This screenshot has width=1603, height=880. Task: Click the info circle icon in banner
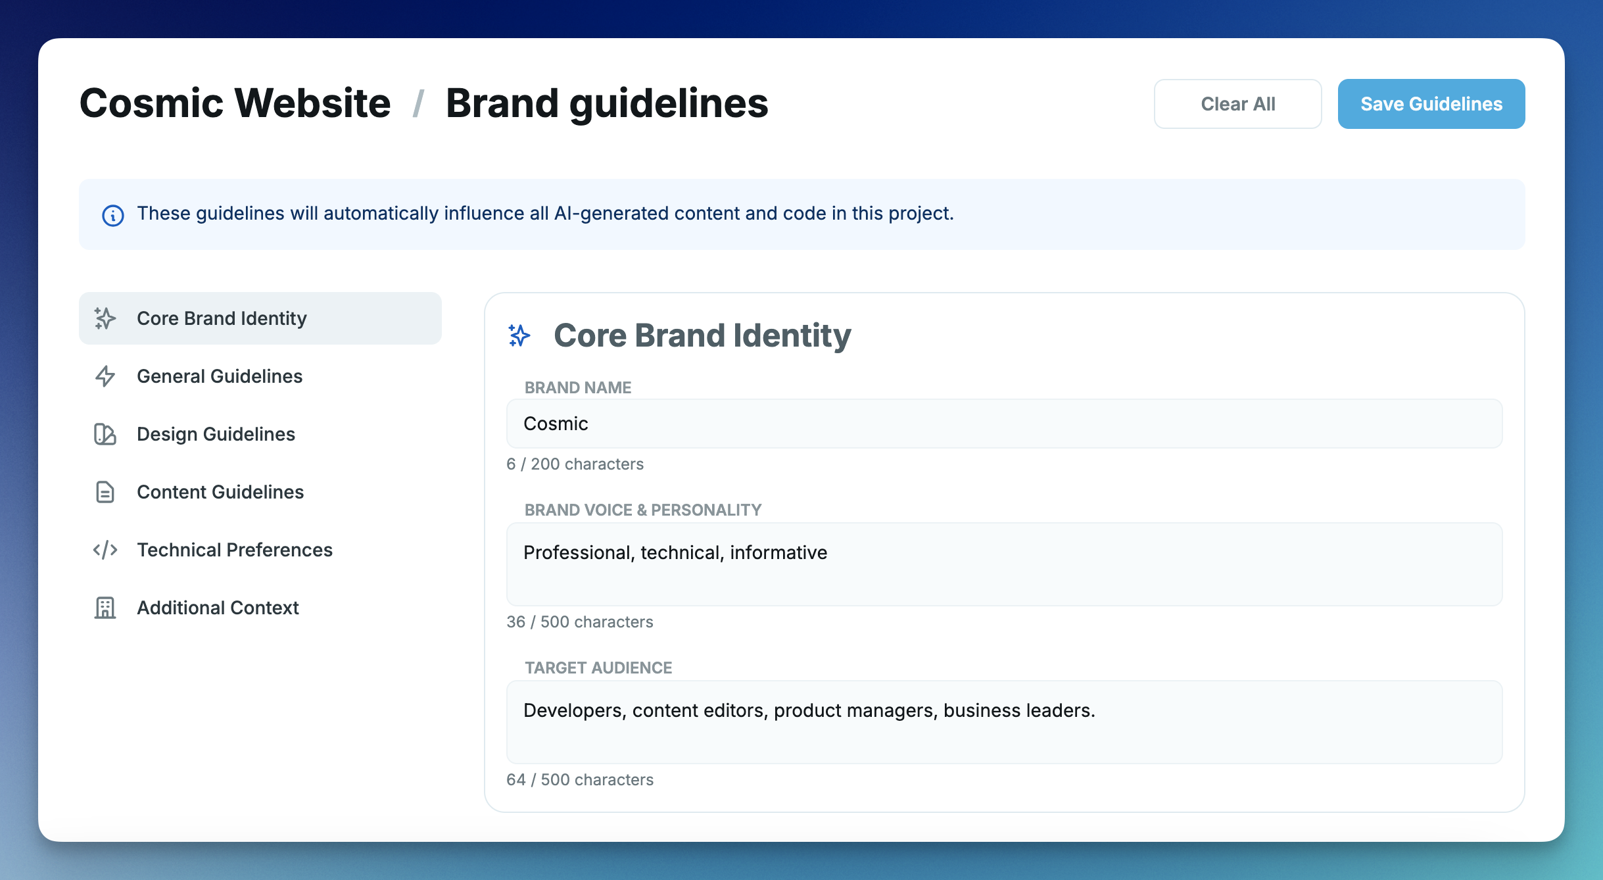click(x=113, y=215)
